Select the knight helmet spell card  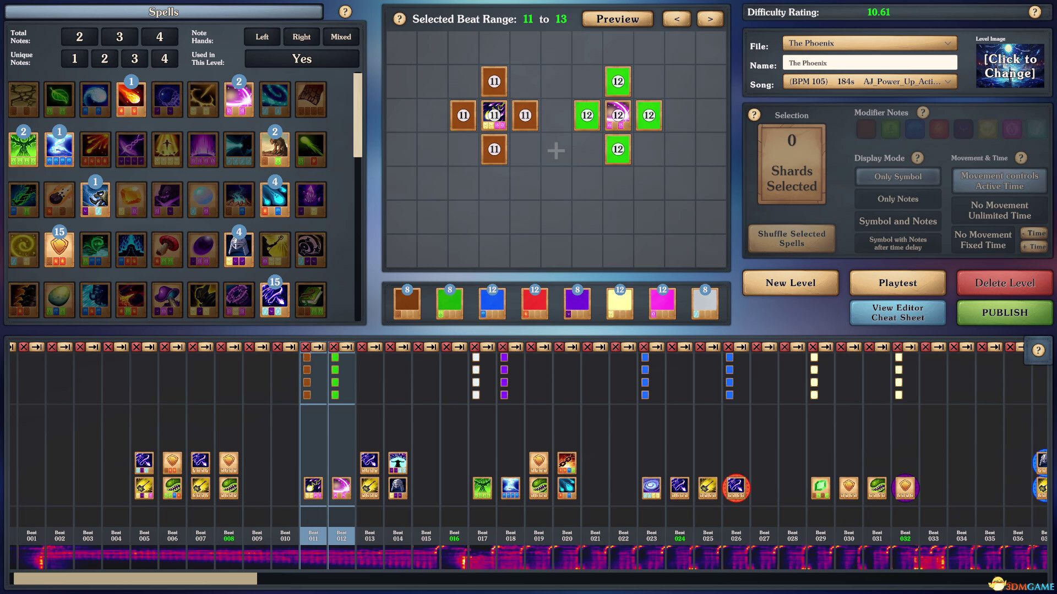pyautogui.click(x=239, y=248)
